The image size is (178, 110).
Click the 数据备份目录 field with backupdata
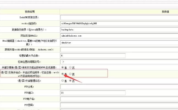[x=119, y=30]
